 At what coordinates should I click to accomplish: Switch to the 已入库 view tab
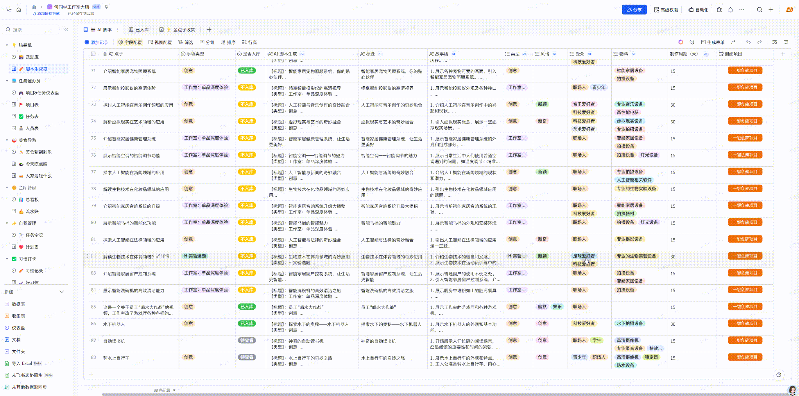point(139,30)
